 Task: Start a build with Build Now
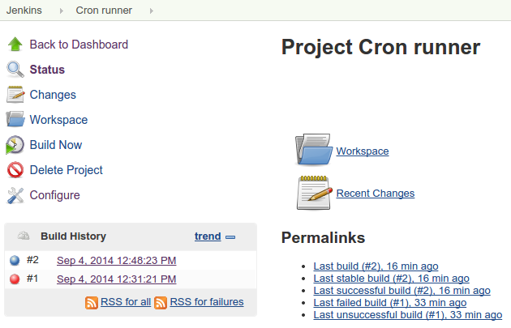[56, 145]
